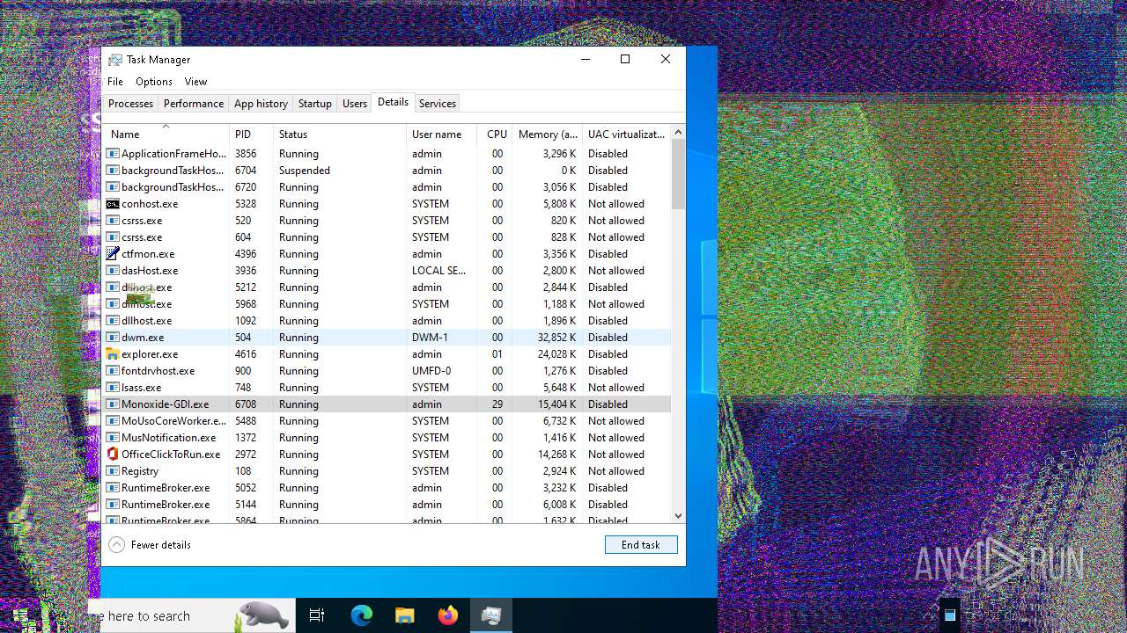Open File Explorer from the taskbar
This screenshot has height=633, width=1127.
click(x=404, y=616)
